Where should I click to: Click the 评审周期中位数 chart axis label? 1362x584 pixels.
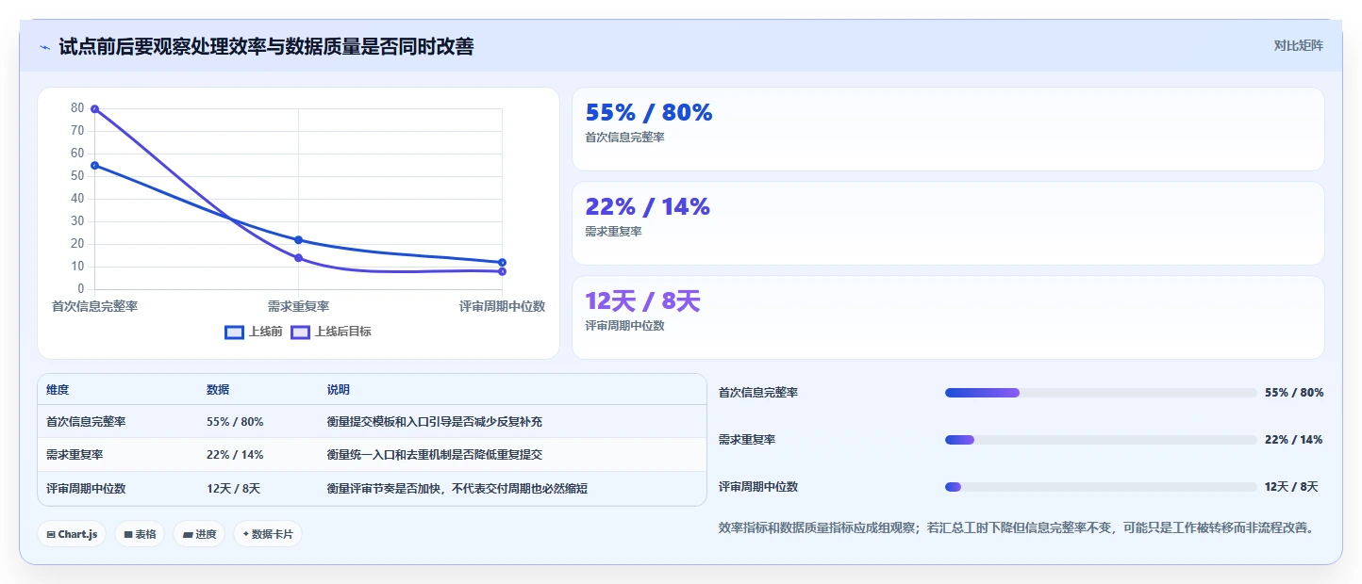(502, 306)
